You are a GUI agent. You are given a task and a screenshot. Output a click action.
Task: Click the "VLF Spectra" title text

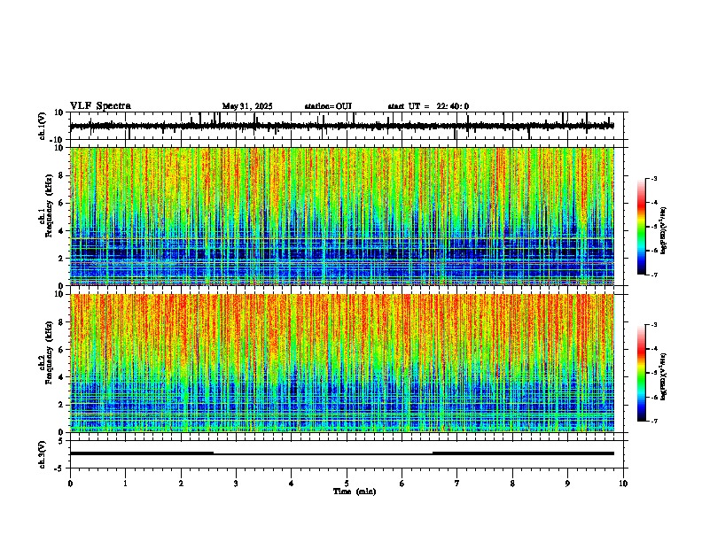[x=100, y=106]
